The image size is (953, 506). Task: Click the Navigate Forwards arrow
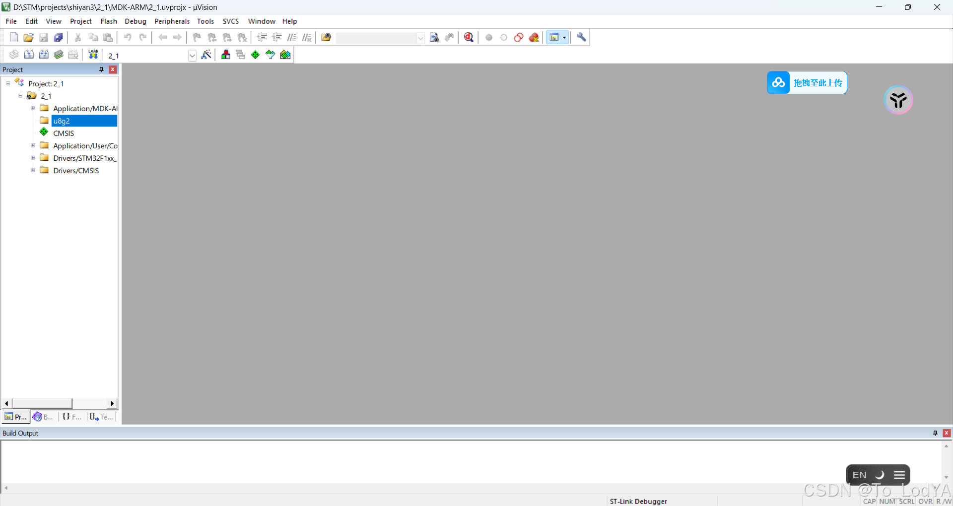[x=177, y=37]
